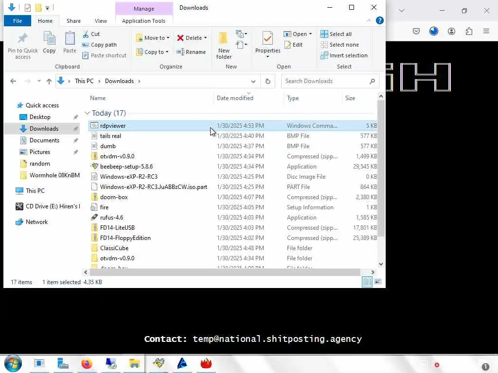Click This PC in address bar
This screenshot has width=498, height=373.
coord(84,81)
